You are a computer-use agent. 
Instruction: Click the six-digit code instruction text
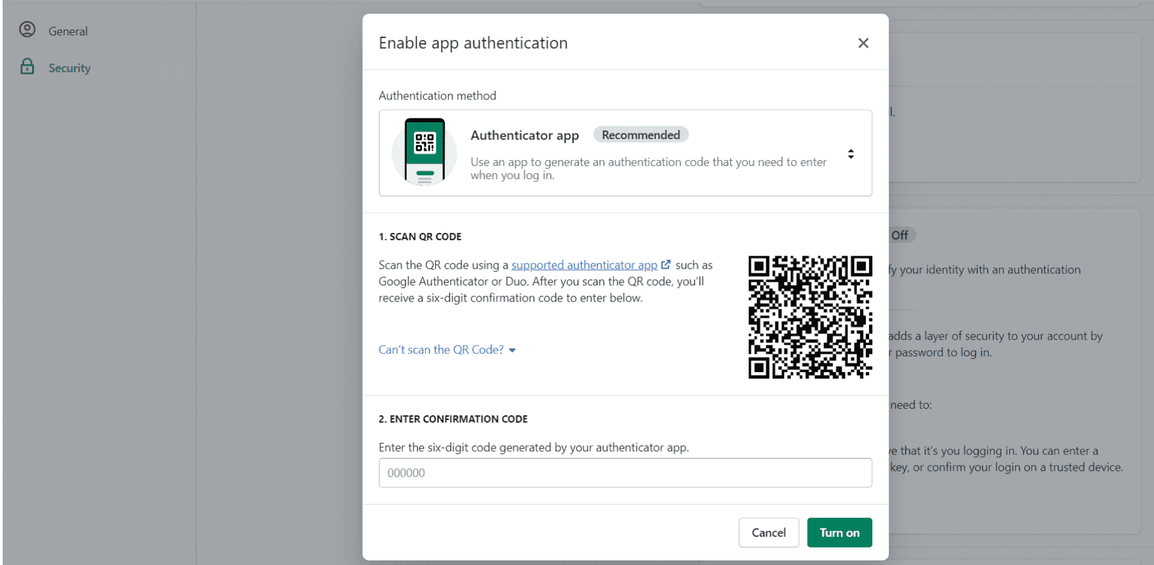pyautogui.click(x=534, y=447)
